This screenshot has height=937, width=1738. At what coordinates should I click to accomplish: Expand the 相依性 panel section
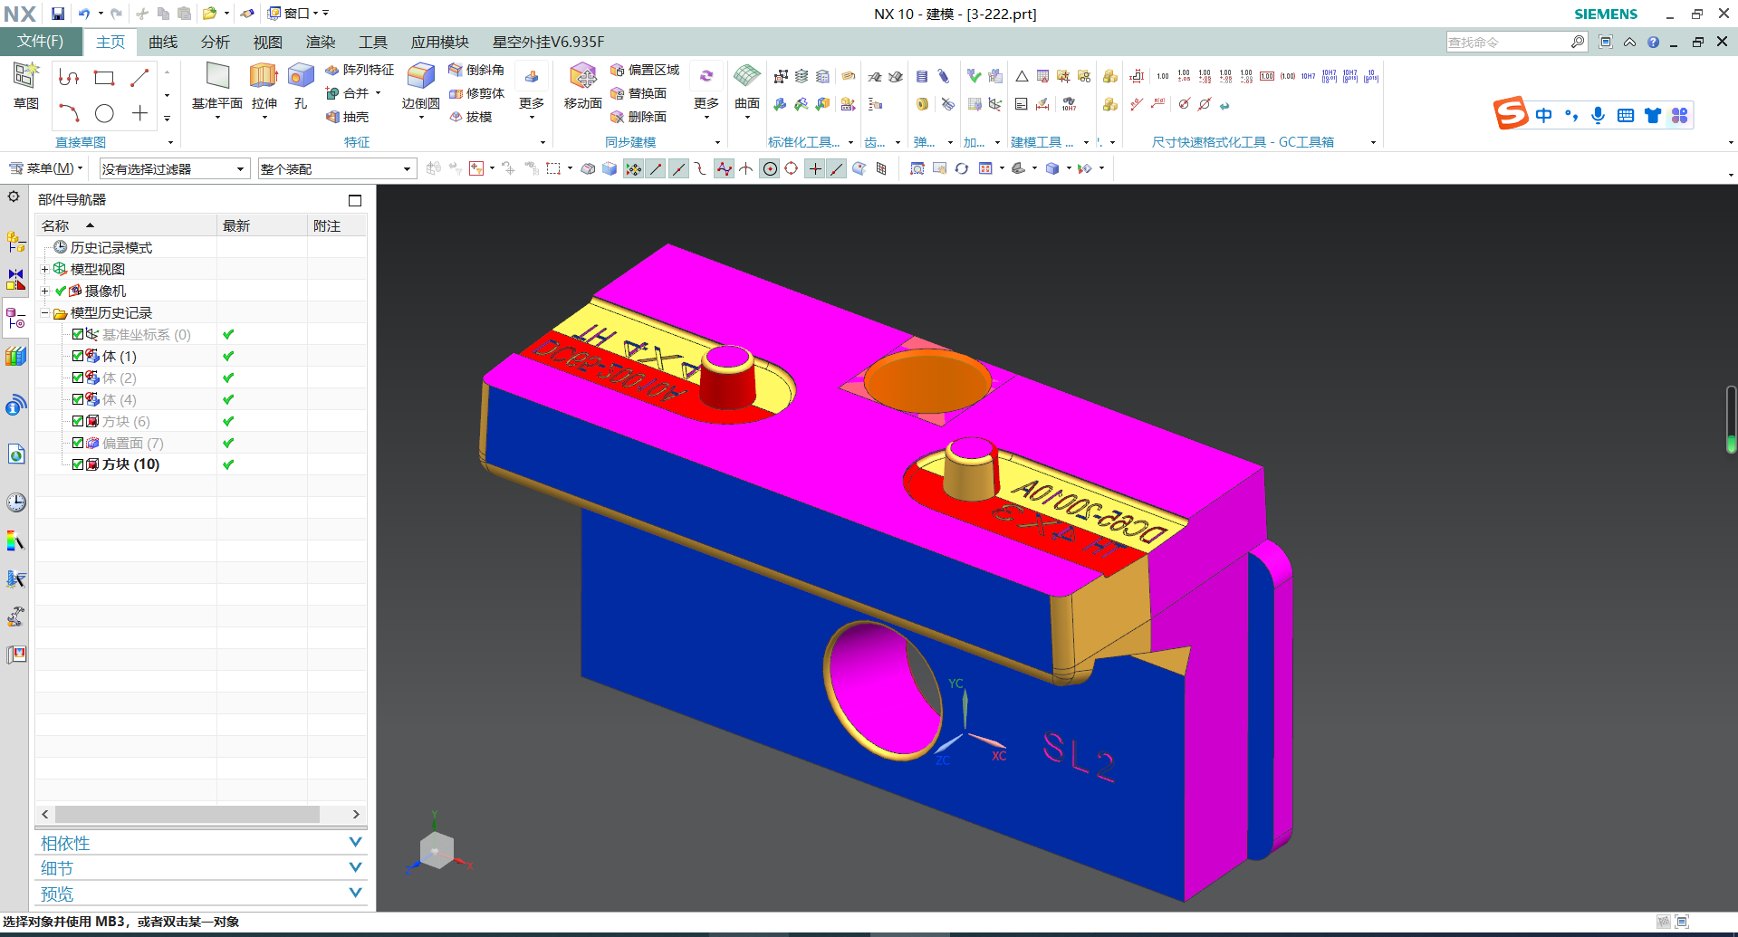pos(355,843)
